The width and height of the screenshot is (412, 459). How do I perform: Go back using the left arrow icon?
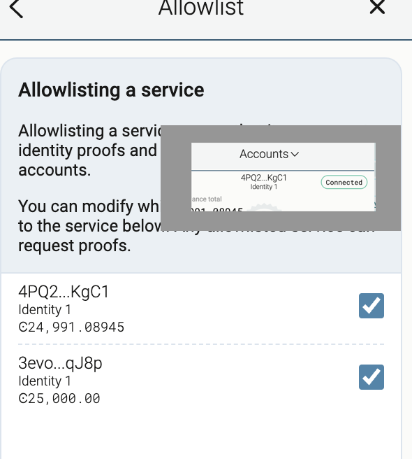pos(16,8)
